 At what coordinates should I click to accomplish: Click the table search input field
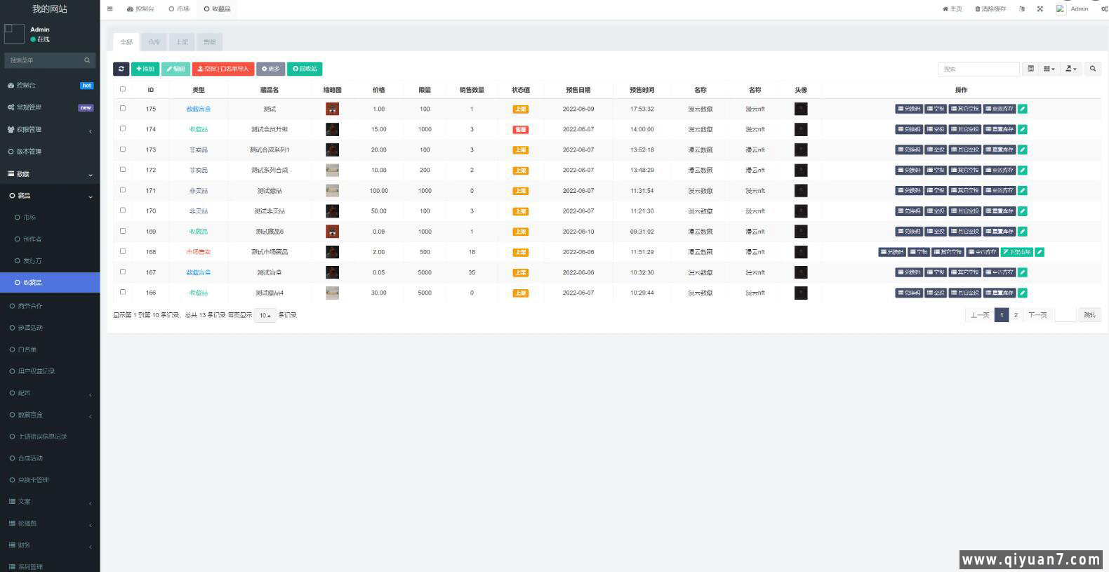pos(978,69)
